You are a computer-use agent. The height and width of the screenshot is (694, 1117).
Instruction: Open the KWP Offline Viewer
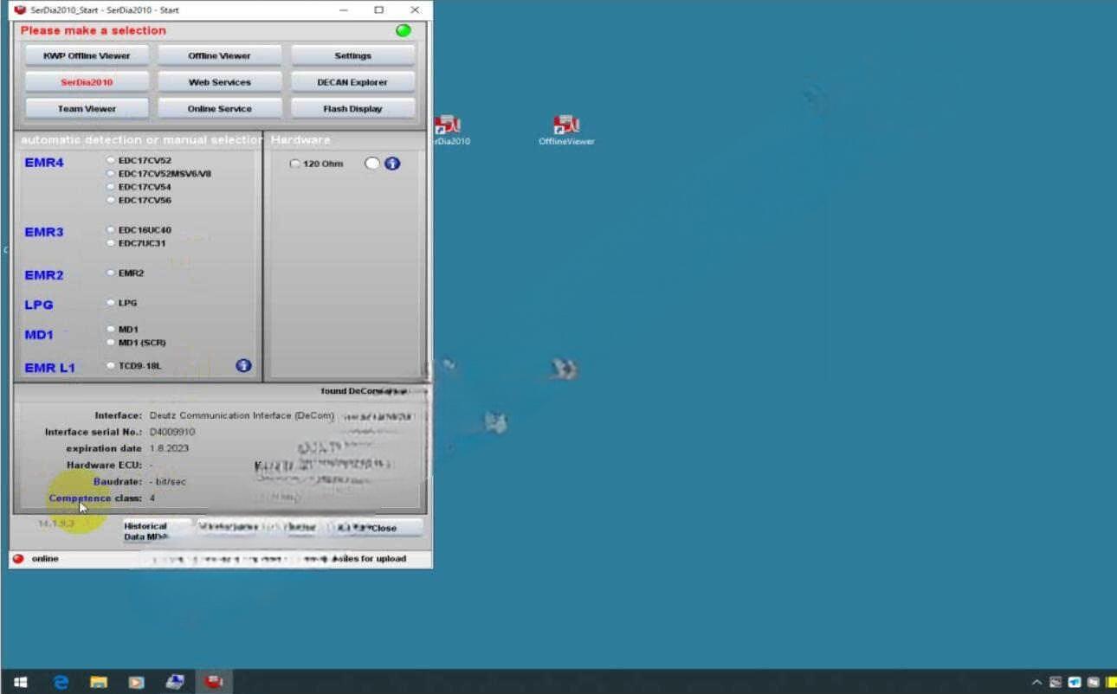(87, 56)
